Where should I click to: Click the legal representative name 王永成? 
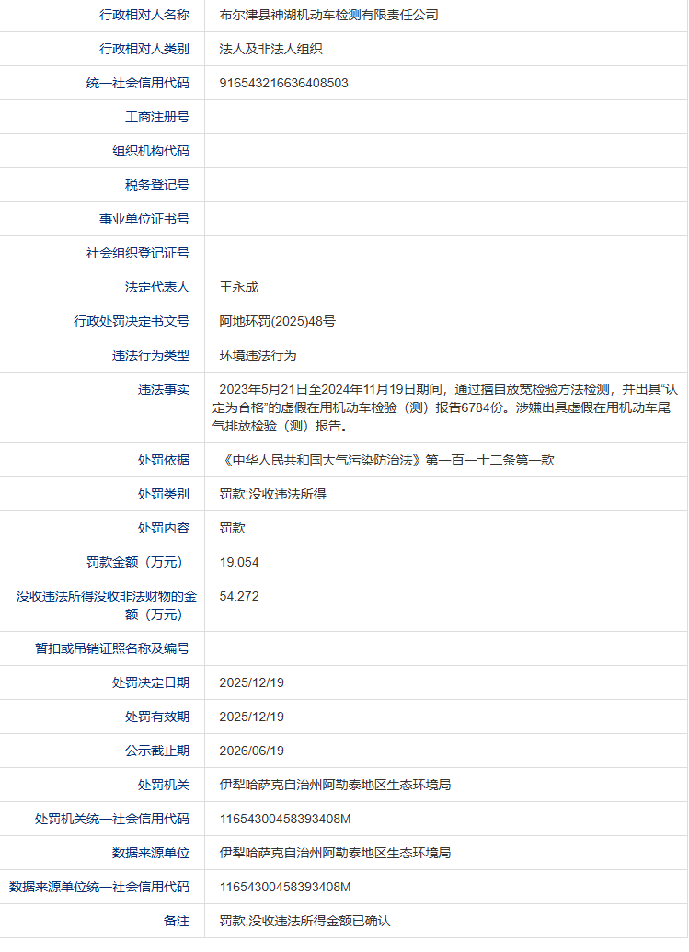click(238, 287)
